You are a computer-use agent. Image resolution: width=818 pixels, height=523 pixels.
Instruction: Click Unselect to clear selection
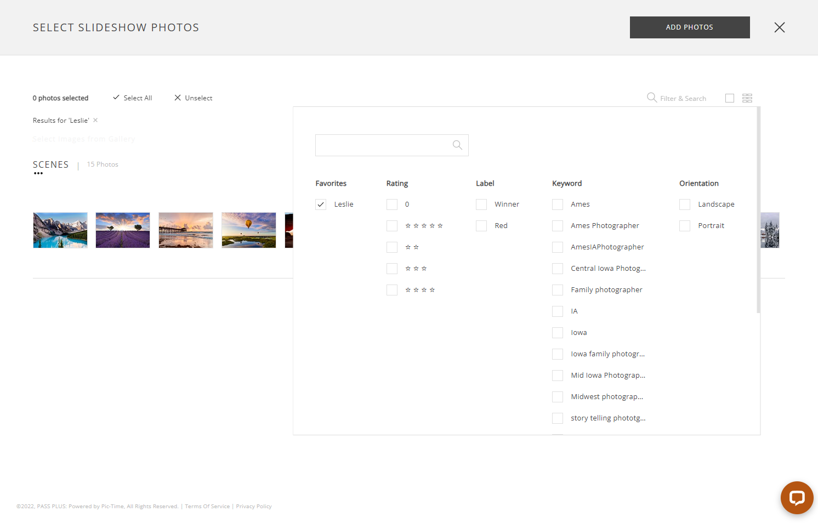[193, 98]
